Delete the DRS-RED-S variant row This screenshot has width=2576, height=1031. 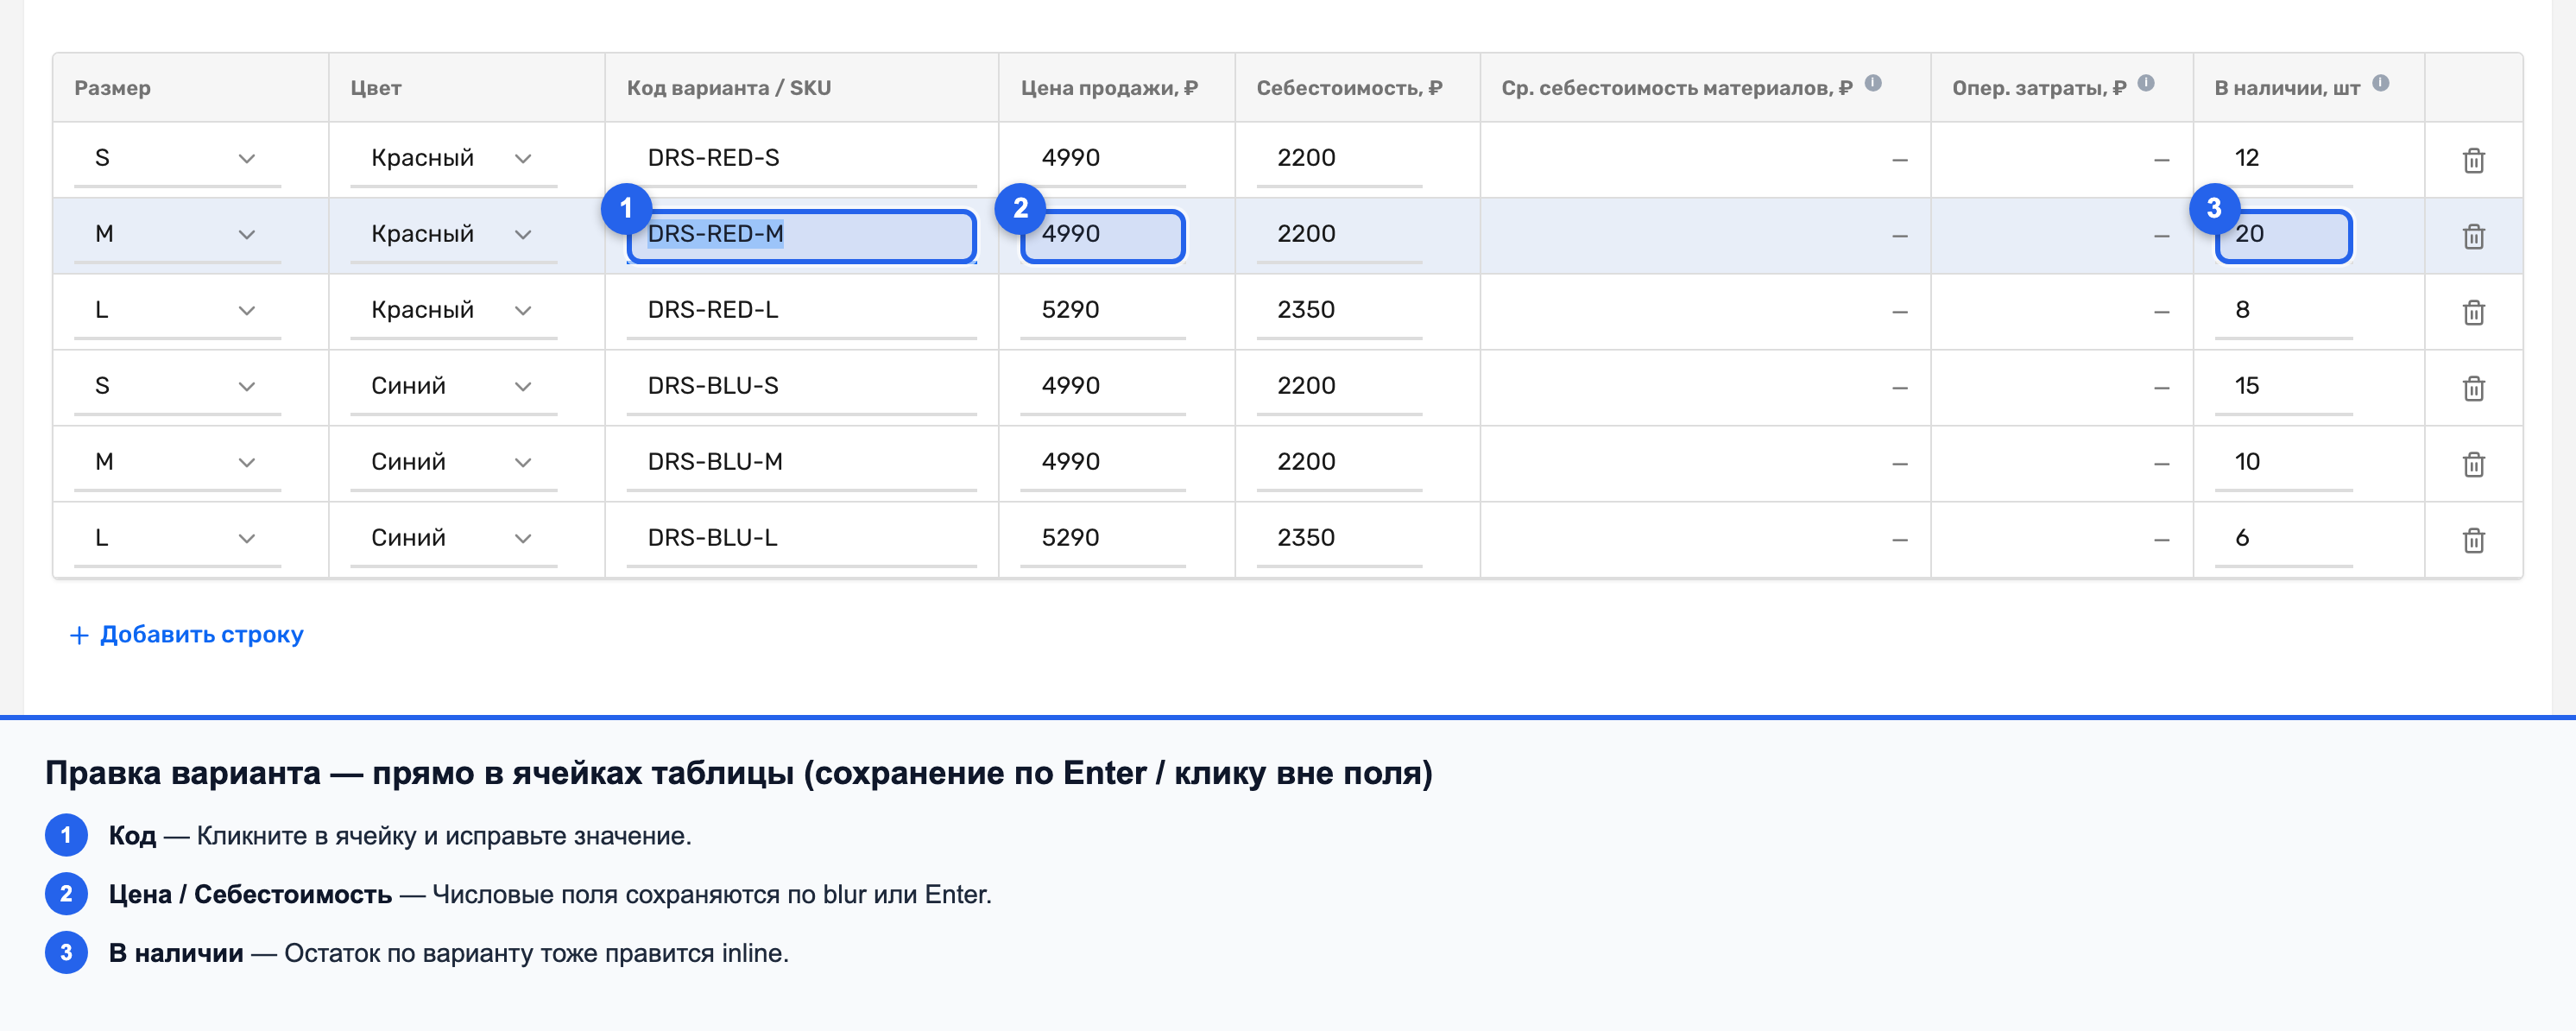pyautogui.click(x=2473, y=160)
